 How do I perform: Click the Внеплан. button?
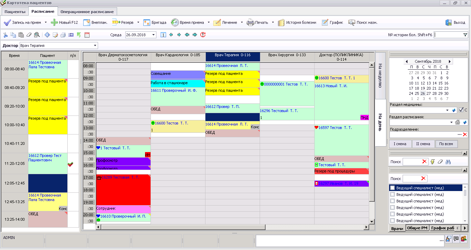coord(95,22)
